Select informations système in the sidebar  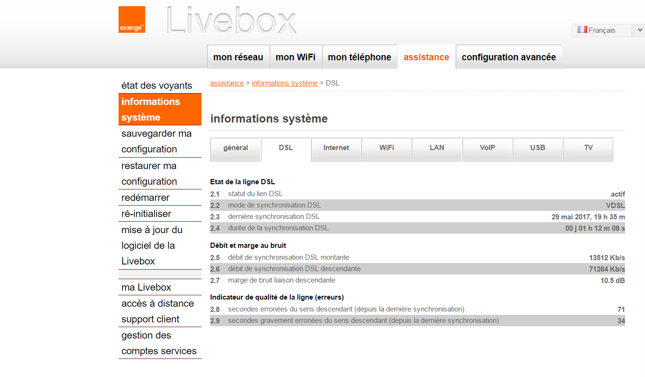pyautogui.click(x=160, y=109)
